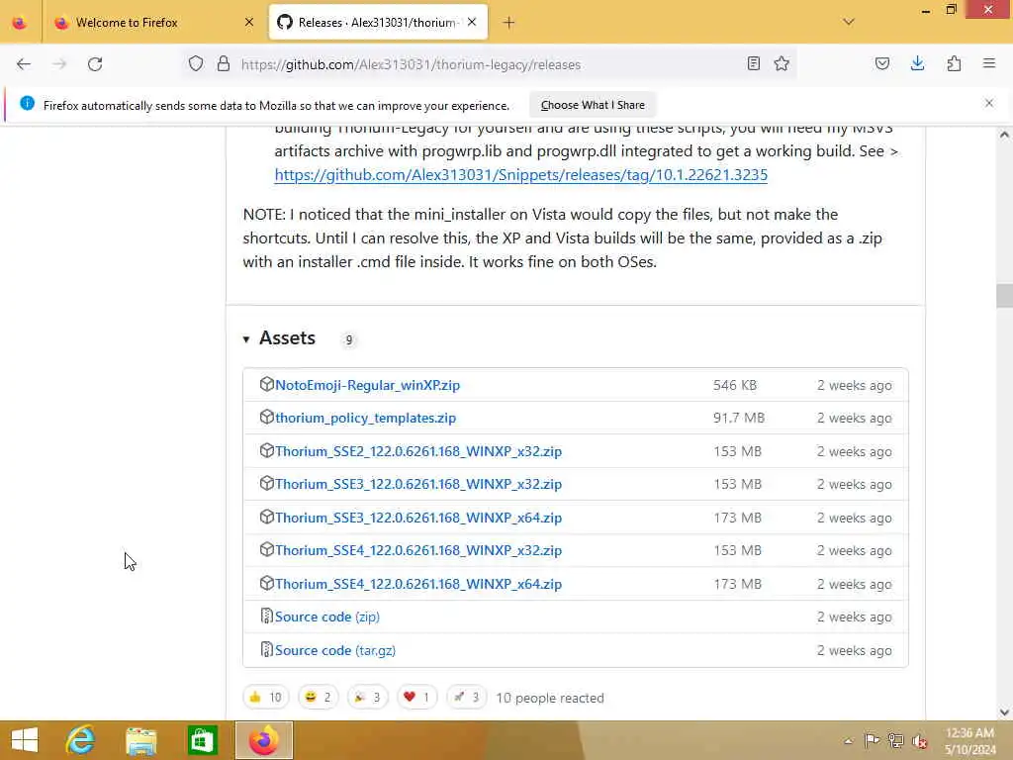The height and width of the screenshot is (760, 1013).
Task: Open Windows Start button
Action: (x=25, y=740)
